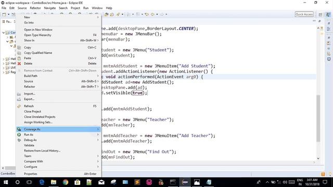Image resolution: width=333 pixels, height=187 pixels.
Task: Open Forward history dropdown arrow
Action: click(166, 15)
